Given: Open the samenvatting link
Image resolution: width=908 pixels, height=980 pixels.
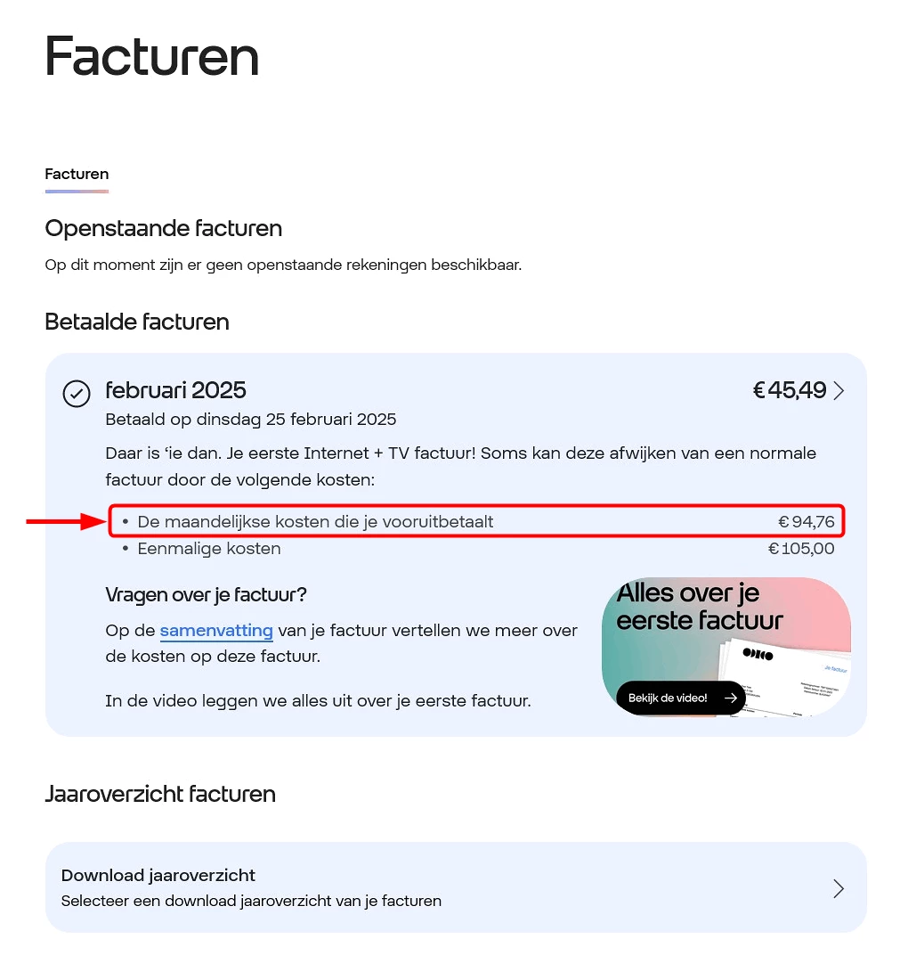Looking at the screenshot, I should pos(216,631).
